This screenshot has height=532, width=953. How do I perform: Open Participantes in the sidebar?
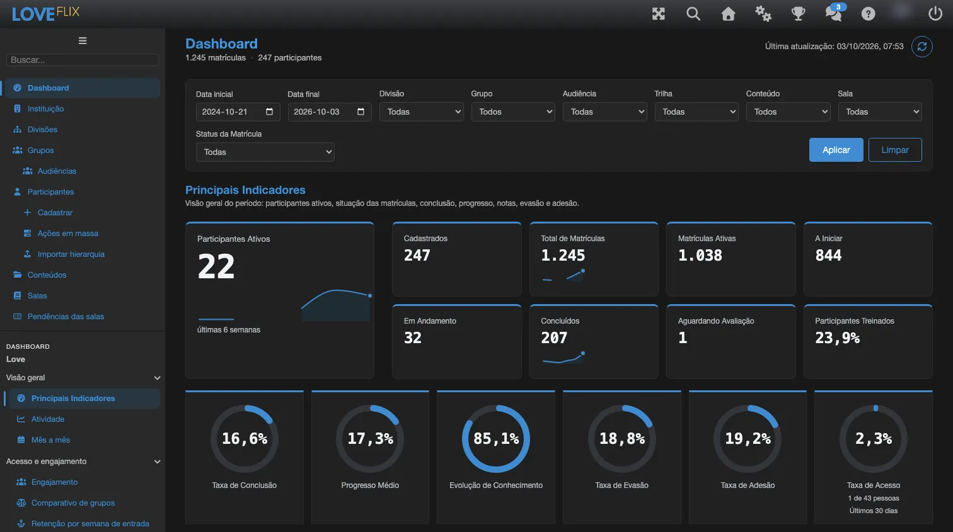(x=82, y=192)
